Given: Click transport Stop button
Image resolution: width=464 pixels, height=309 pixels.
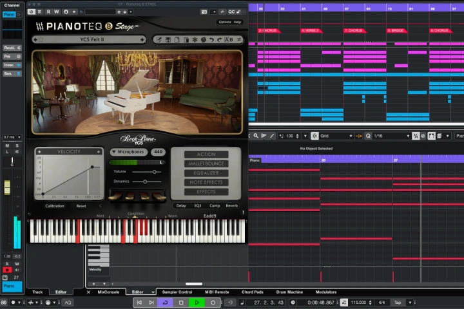Looking at the screenshot, I should (181, 303).
